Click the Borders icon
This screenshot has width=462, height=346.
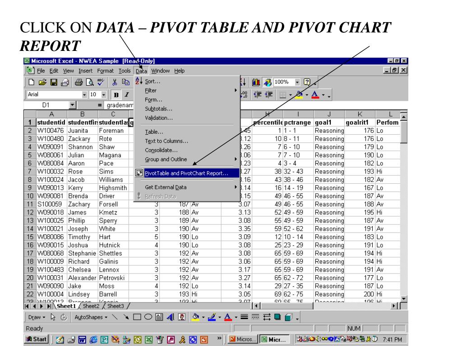[x=282, y=95]
